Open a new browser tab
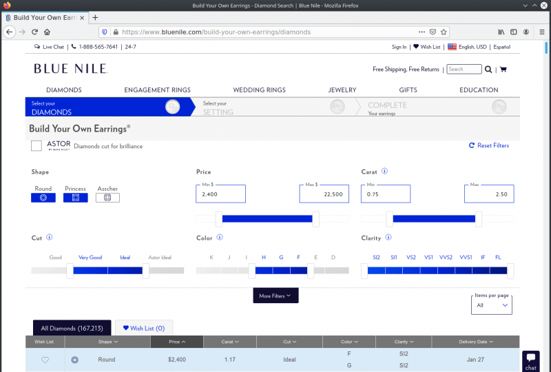The width and height of the screenshot is (551, 372). coord(95,18)
